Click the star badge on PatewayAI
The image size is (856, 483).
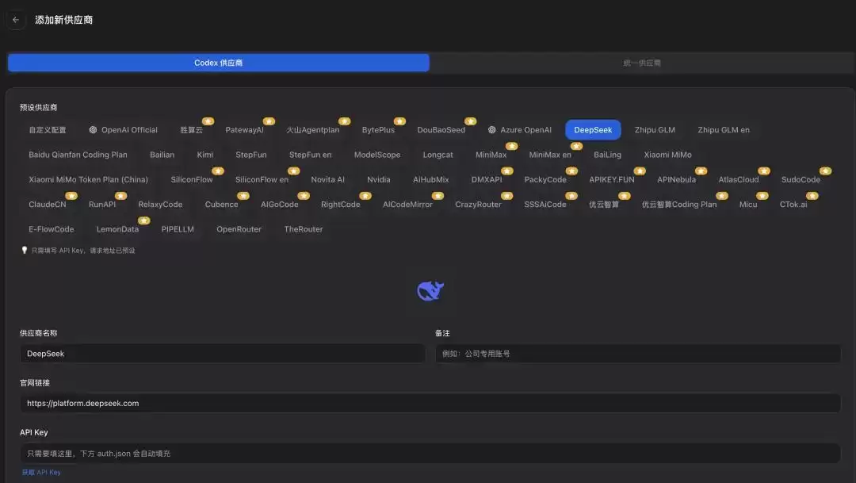click(x=269, y=121)
